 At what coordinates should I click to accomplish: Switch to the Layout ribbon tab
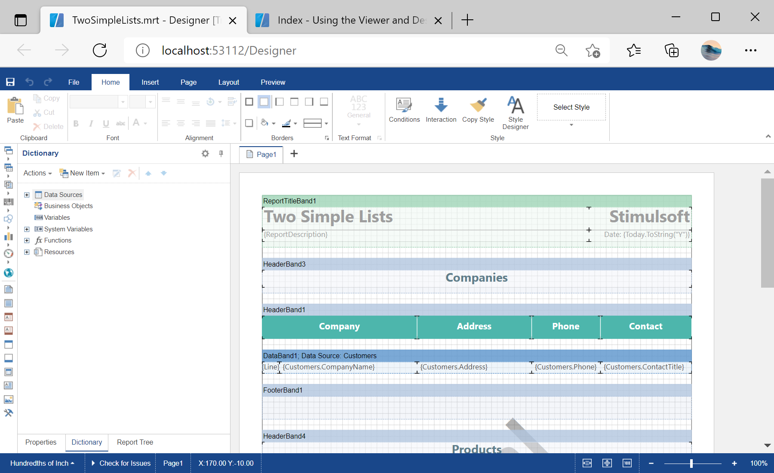coord(228,82)
